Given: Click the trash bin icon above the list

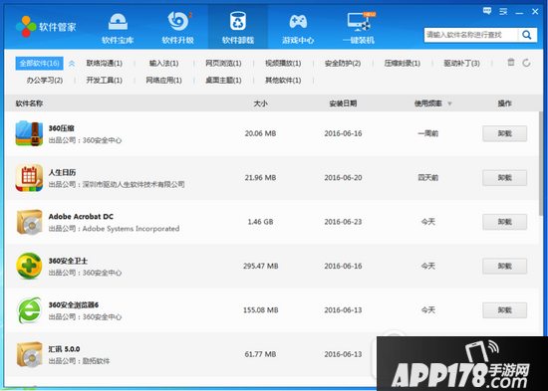Looking at the screenshot, I should click(x=511, y=62).
